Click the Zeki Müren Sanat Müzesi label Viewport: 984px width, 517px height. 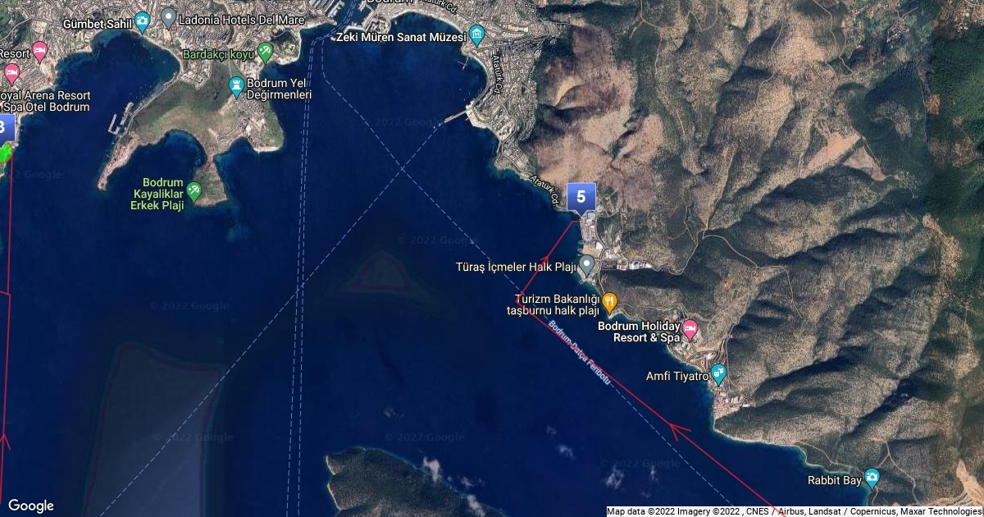(x=401, y=37)
